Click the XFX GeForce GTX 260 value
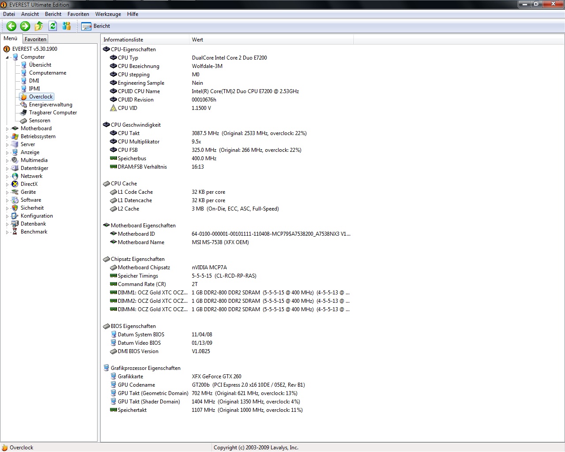The width and height of the screenshot is (565, 452). 216,377
